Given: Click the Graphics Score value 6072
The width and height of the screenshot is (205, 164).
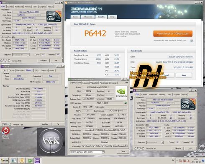Looking at the screenshot, I should pos(99,55).
